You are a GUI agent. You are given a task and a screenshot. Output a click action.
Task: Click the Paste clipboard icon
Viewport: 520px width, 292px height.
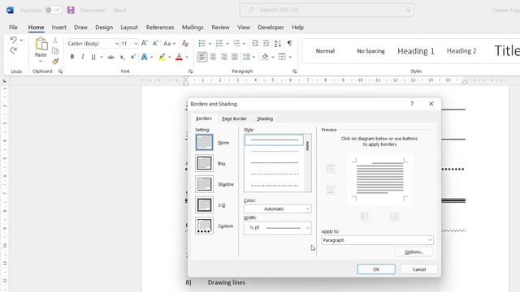[x=41, y=44]
